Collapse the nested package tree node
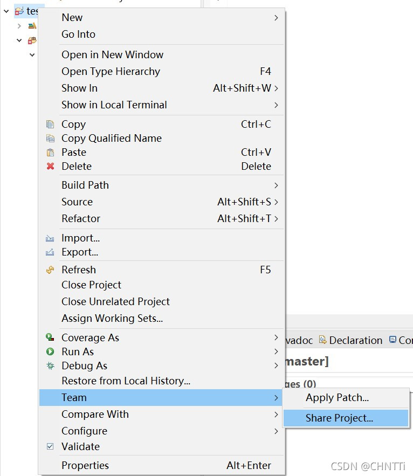The height and width of the screenshot is (476, 413). click(32, 55)
